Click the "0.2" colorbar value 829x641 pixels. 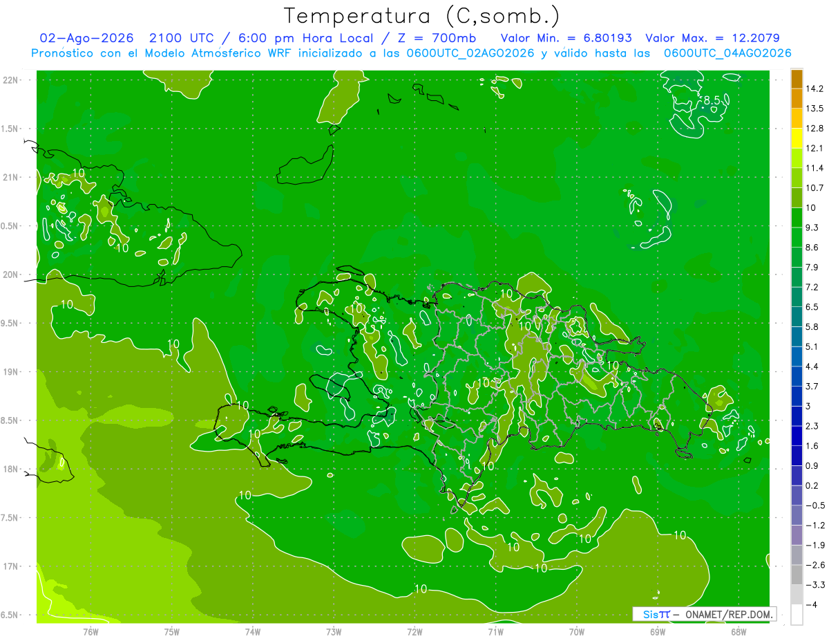click(x=812, y=485)
